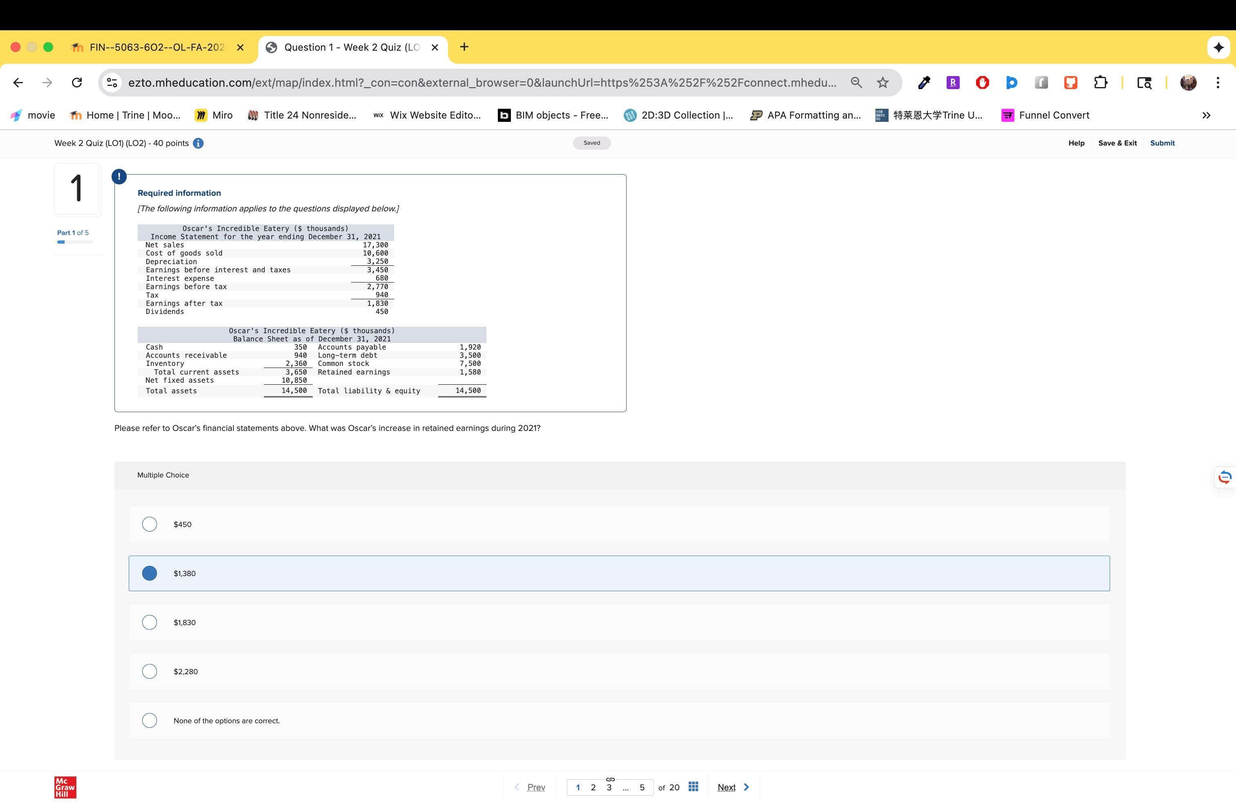Viewport: 1236px width, 803px height.
Task: Open the Trine University Chinese bookmark
Action: 929,115
